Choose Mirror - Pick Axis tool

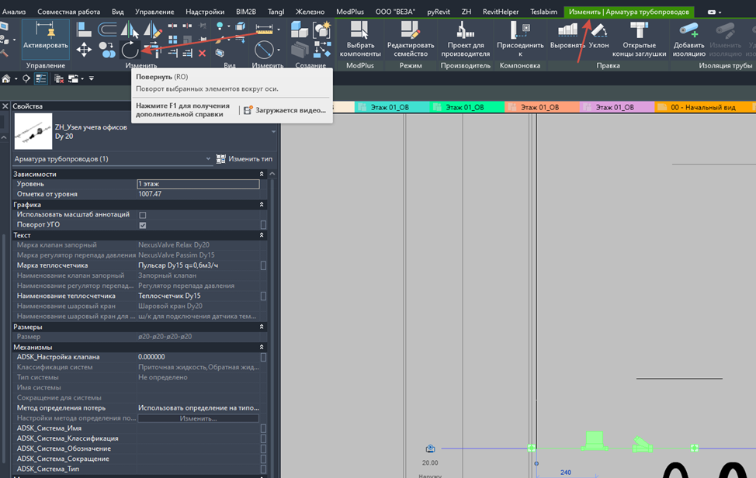130,29
